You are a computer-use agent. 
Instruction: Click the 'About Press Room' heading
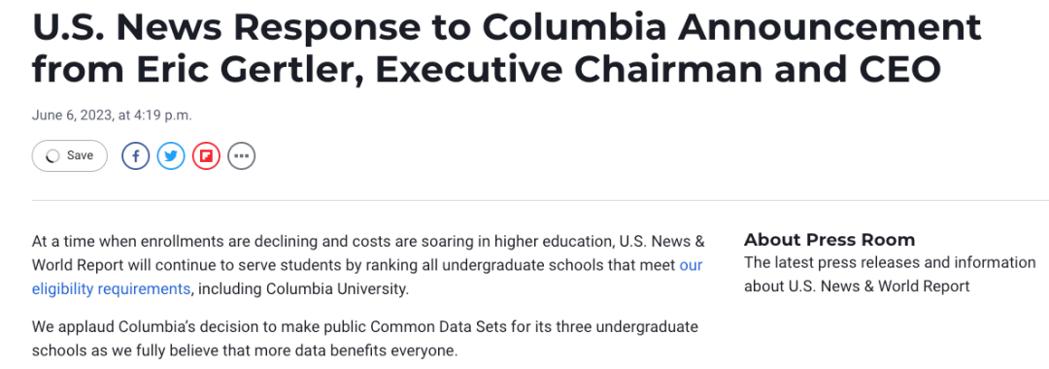click(829, 239)
